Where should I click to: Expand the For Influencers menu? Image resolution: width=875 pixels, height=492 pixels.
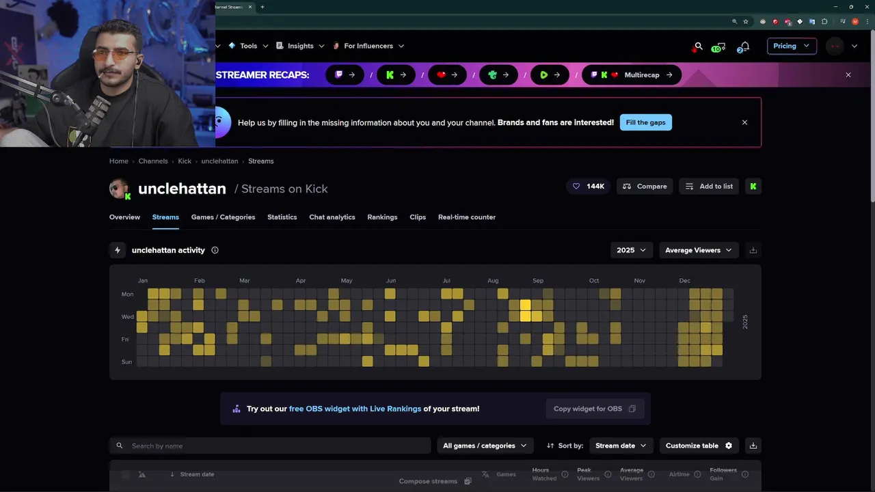pos(368,46)
